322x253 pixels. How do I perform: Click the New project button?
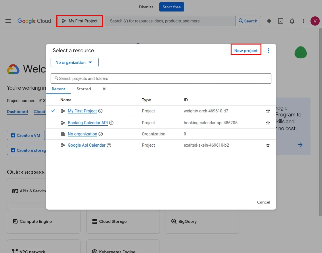[246, 51]
